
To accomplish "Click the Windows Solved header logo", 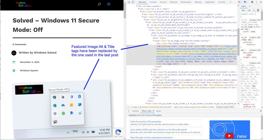I will pos(23,4).
